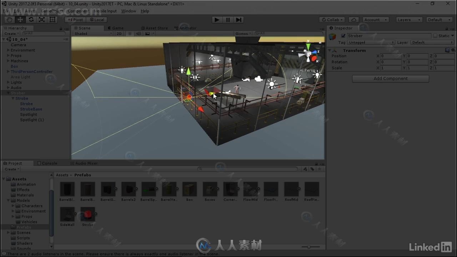This screenshot has width=457, height=257.
Task: Open the Window menu
Action: tap(129, 11)
